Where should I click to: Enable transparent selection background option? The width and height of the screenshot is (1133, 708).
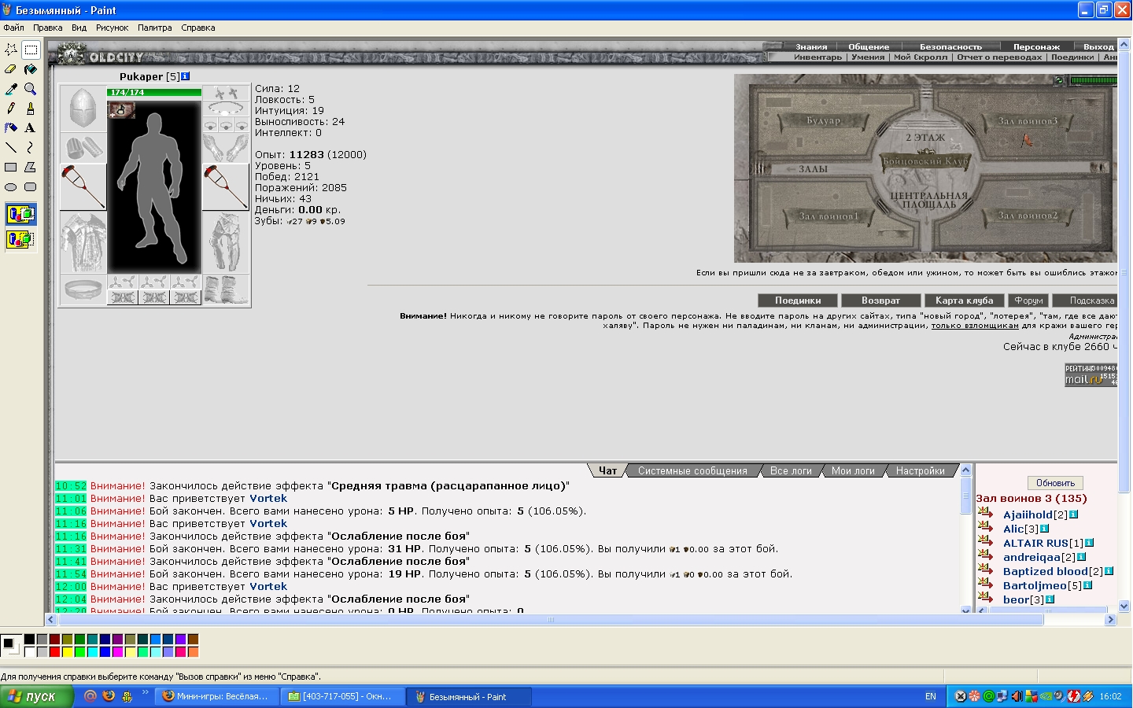20,239
